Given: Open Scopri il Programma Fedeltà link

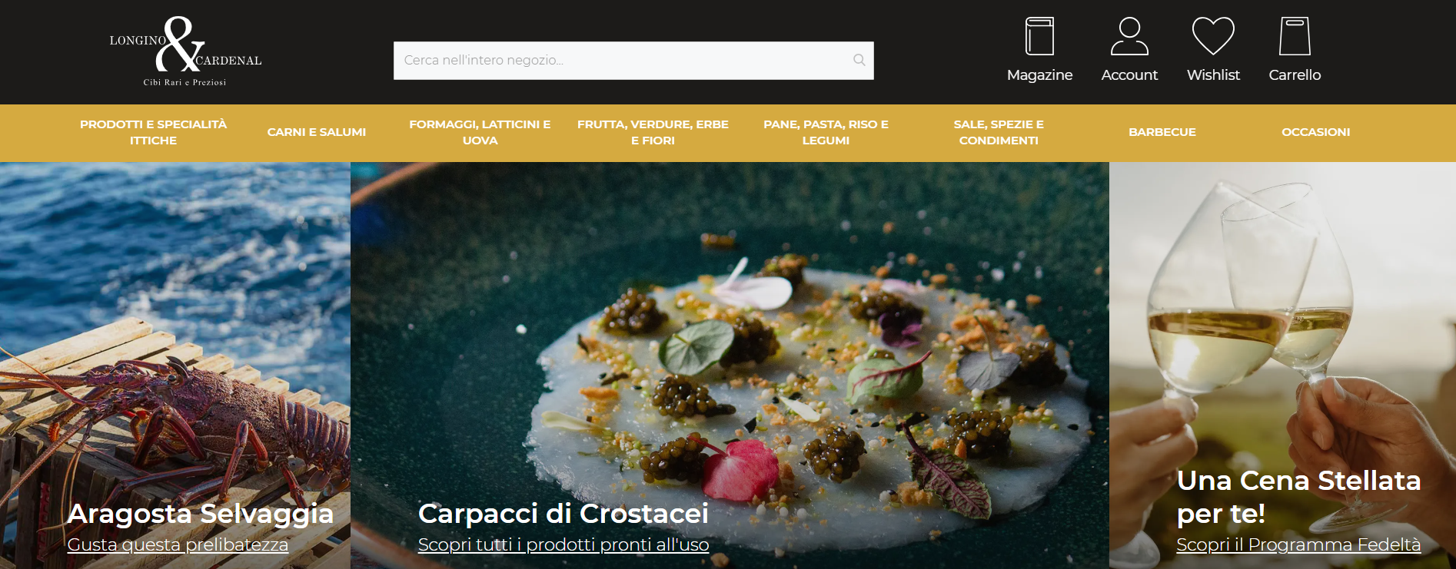Looking at the screenshot, I should pyautogui.click(x=1298, y=544).
